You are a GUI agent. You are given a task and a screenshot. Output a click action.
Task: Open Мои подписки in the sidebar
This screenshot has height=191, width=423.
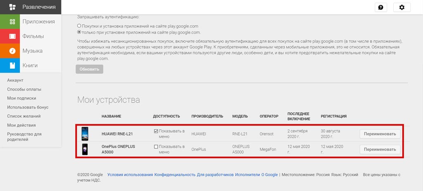click(21, 98)
